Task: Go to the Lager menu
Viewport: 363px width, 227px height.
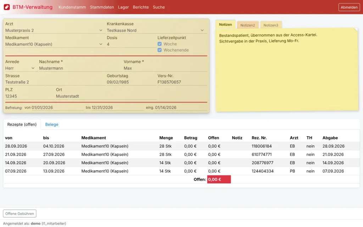Action: [x=123, y=7]
